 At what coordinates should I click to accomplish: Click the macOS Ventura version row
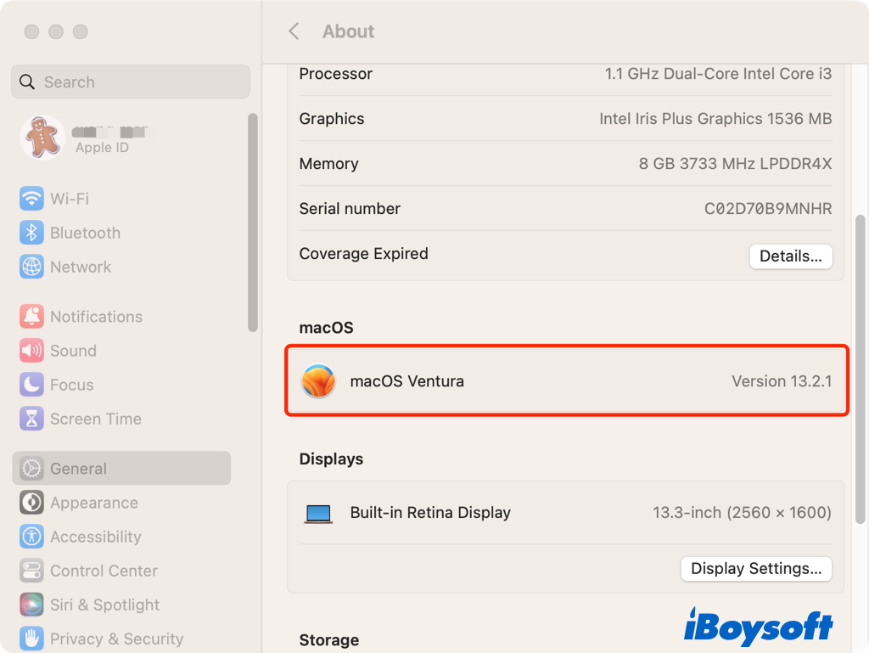point(566,381)
